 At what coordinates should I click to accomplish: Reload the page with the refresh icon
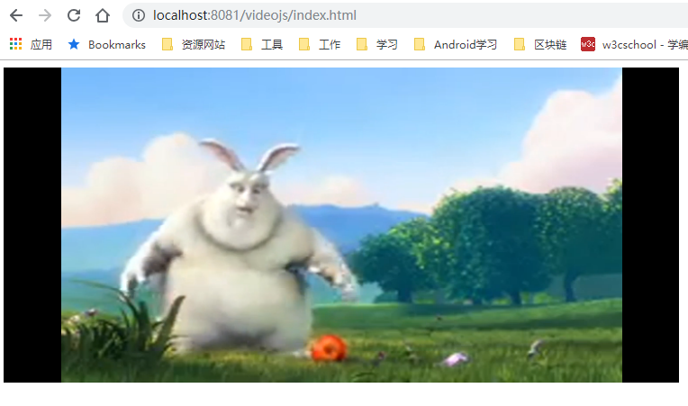pyautogui.click(x=74, y=15)
